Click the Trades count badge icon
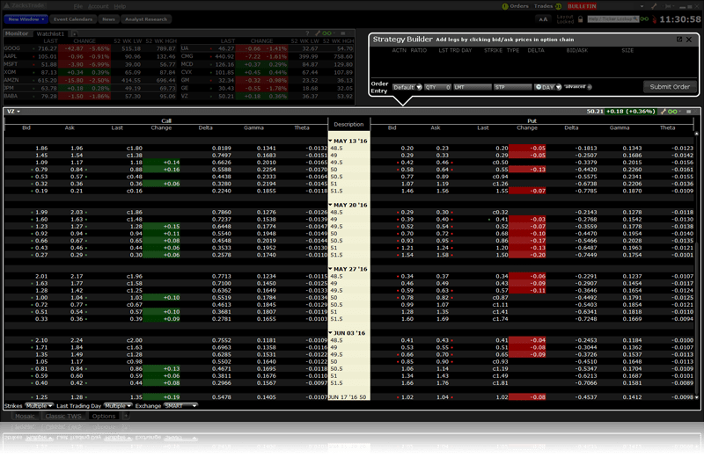Screen dimensions: 704x457 [x=559, y=6]
